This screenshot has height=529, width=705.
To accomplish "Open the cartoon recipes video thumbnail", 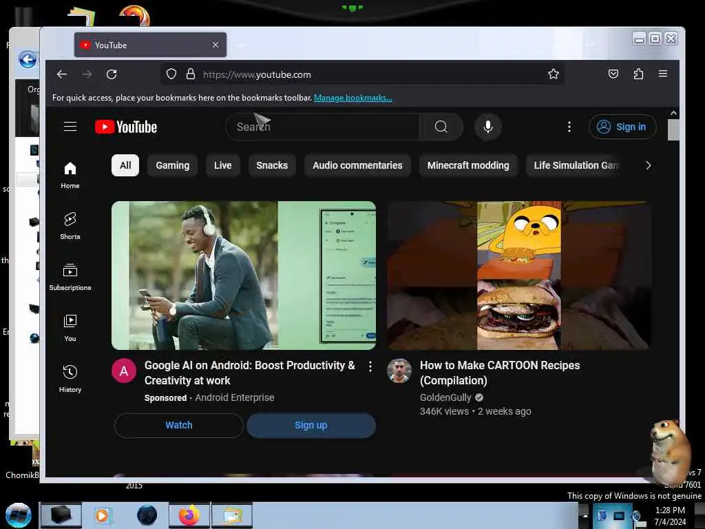I will point(519,276).
